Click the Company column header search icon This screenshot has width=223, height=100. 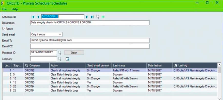point(26,65)
